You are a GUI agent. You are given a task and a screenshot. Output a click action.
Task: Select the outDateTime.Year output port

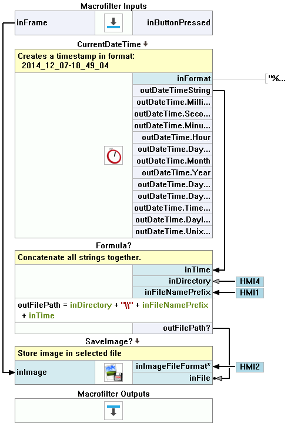click(x=173, y=172)
